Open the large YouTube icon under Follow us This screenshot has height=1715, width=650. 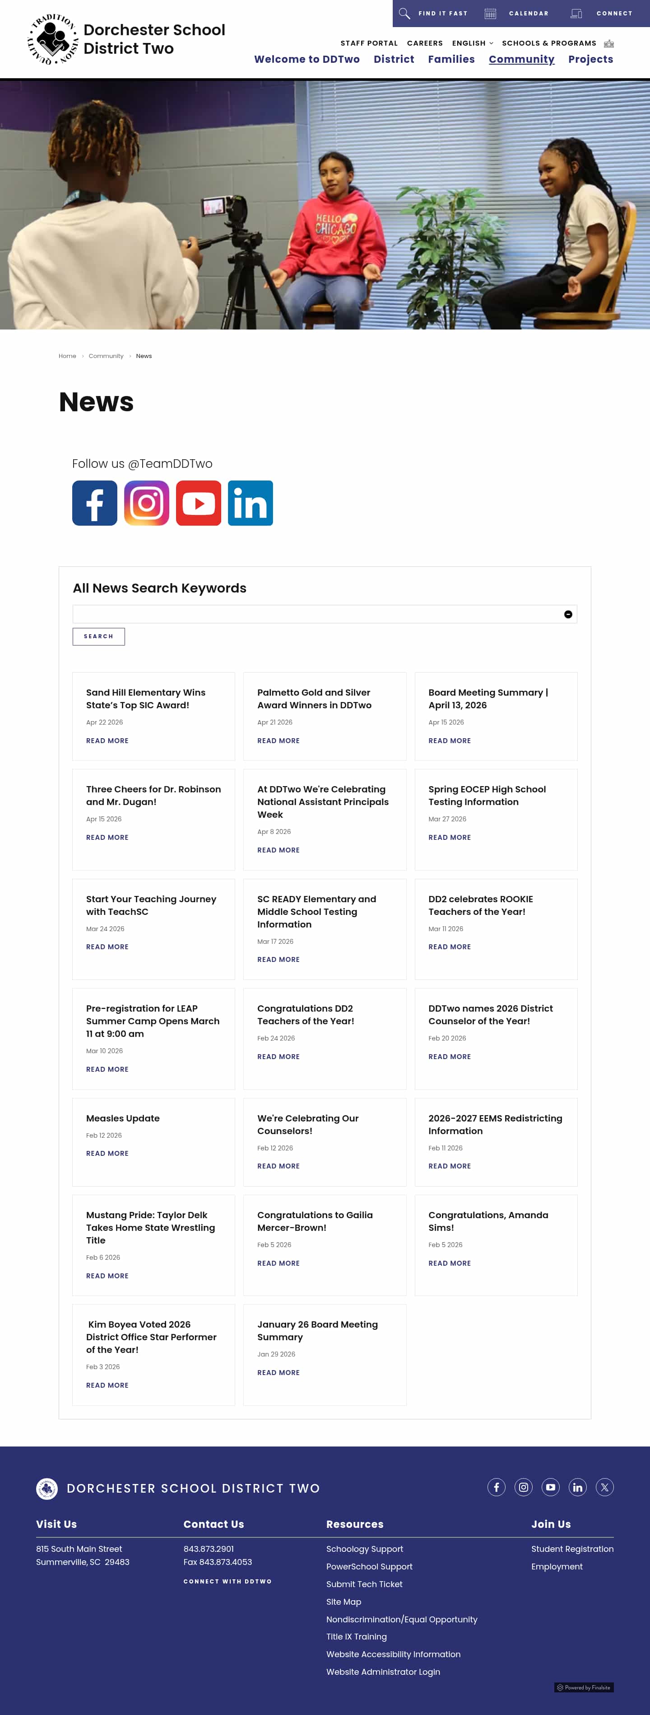[198, 503]
